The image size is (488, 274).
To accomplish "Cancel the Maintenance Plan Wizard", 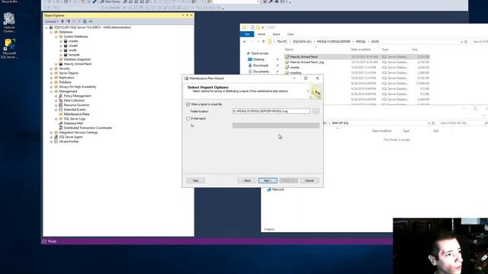I will (x=310, y=180).
